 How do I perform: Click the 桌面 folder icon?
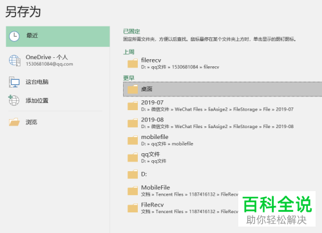[x=133, y=89]
